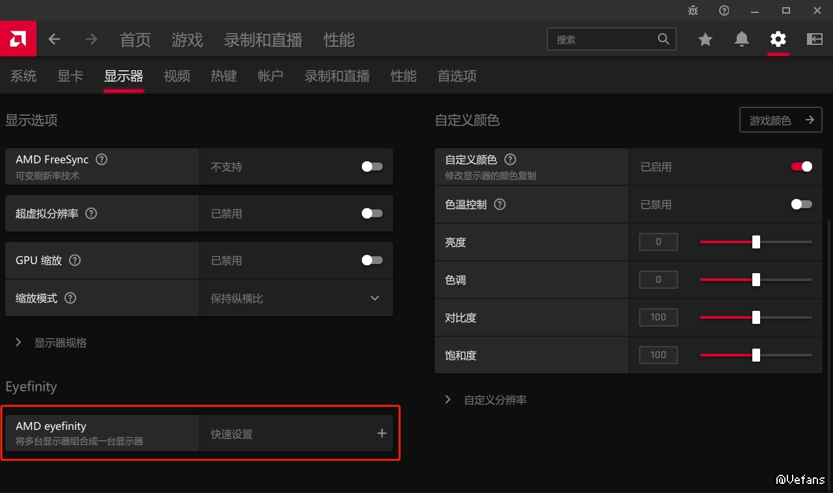The height and width of the screenshot is (493, 833).
Task: Disable the 自定义颜色 switch
Action: pos(801,167)
